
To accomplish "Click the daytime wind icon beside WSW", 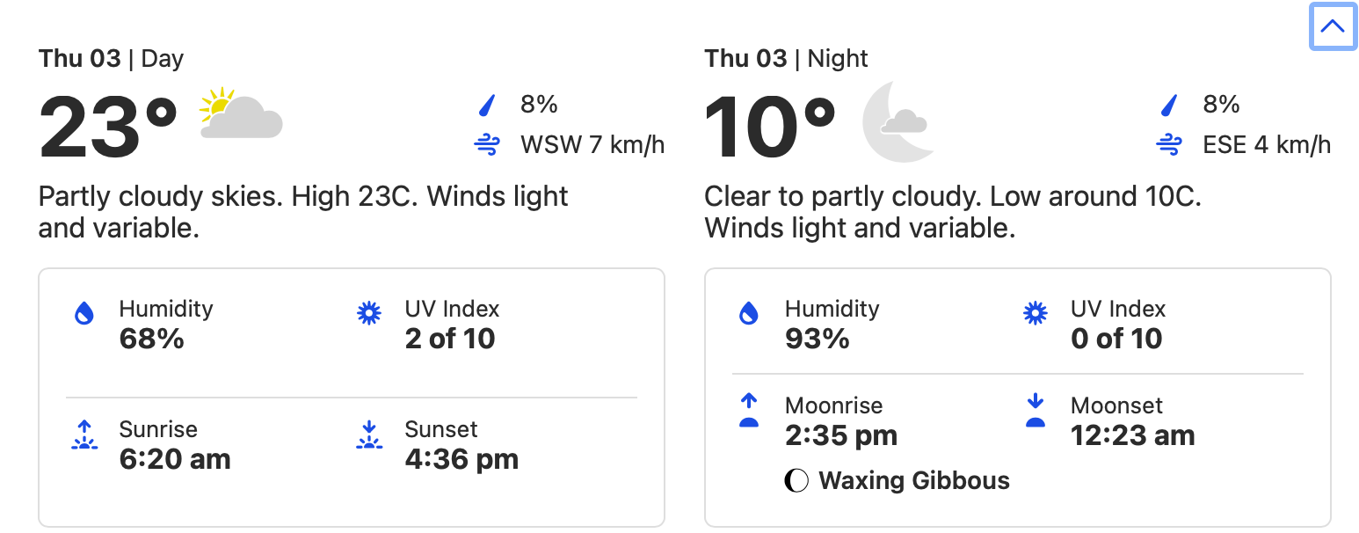I will (x=487, y=145).
